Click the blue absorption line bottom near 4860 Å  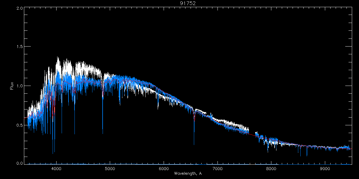(x=103, y=133)
